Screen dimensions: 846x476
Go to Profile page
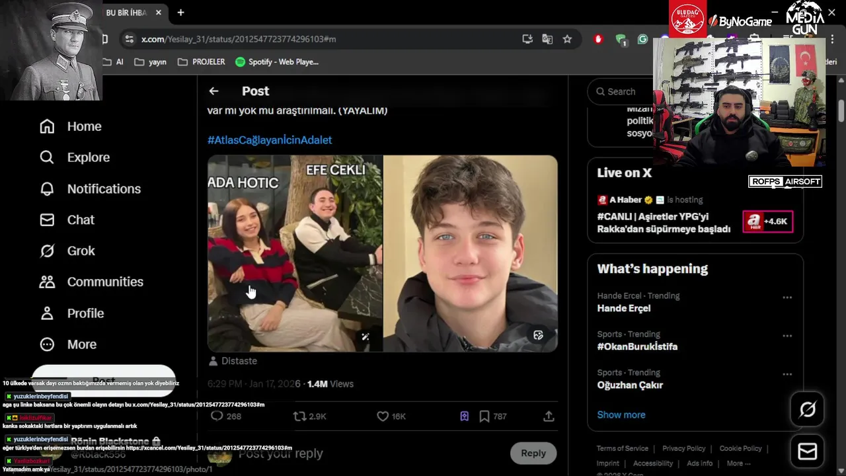click(x=71, y=313)
